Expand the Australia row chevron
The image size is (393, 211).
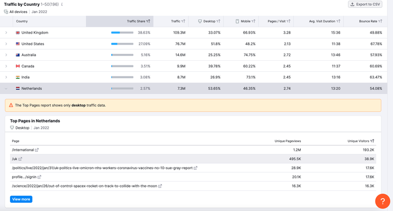pyautogui.click(x=6, y=55)
